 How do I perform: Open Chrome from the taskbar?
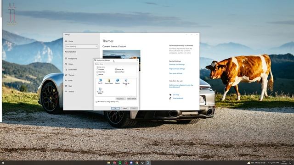(137, 163)
